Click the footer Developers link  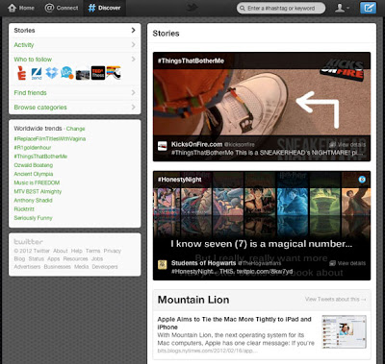pos(105,267)
